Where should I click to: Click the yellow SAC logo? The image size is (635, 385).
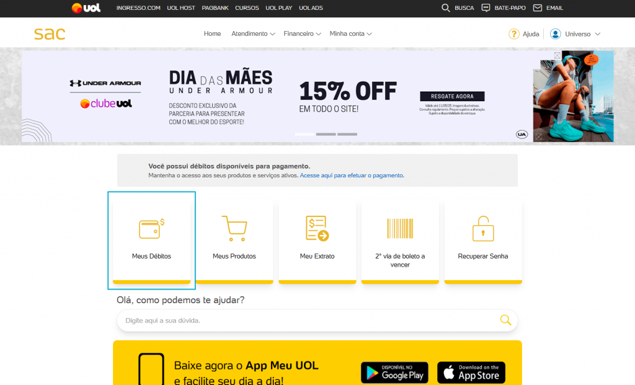(50, 33)
